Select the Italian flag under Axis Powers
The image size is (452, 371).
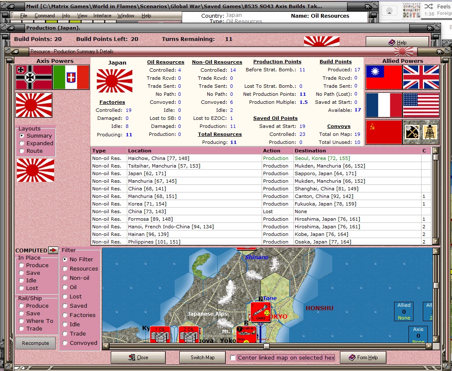[71, 77]
